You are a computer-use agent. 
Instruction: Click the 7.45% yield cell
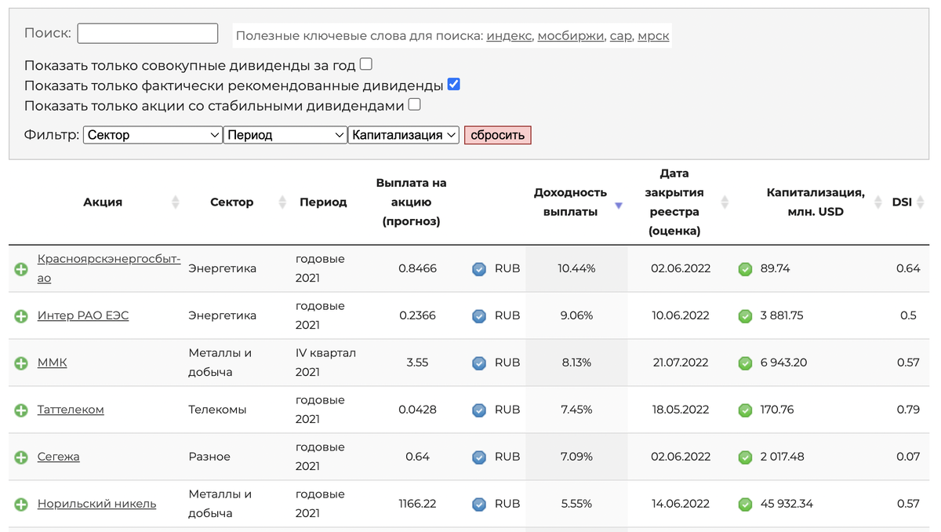[576, 410]
